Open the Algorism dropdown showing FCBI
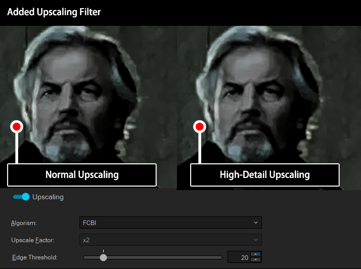This screenshot has height=269, width=361. point(170,222)
